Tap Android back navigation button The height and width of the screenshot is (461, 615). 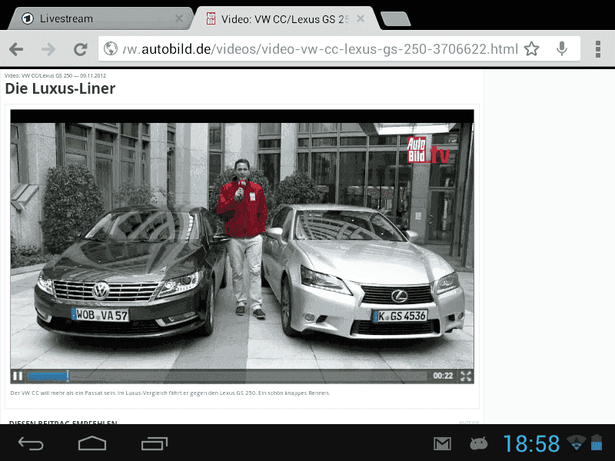[x=31, y=443]
